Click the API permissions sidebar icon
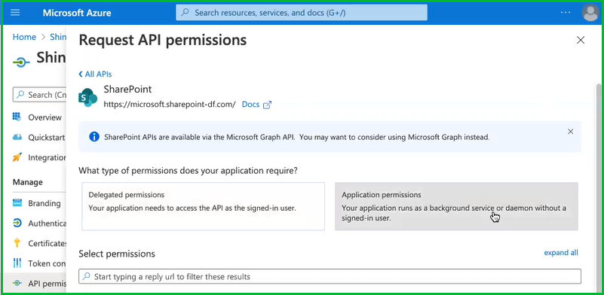This screenshot has width=604, height=295. [x=17, y=284]
